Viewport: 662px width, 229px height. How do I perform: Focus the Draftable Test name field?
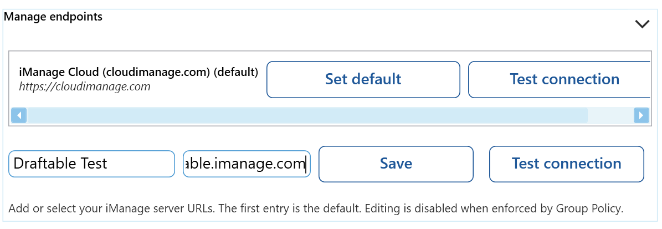(91, 164)
